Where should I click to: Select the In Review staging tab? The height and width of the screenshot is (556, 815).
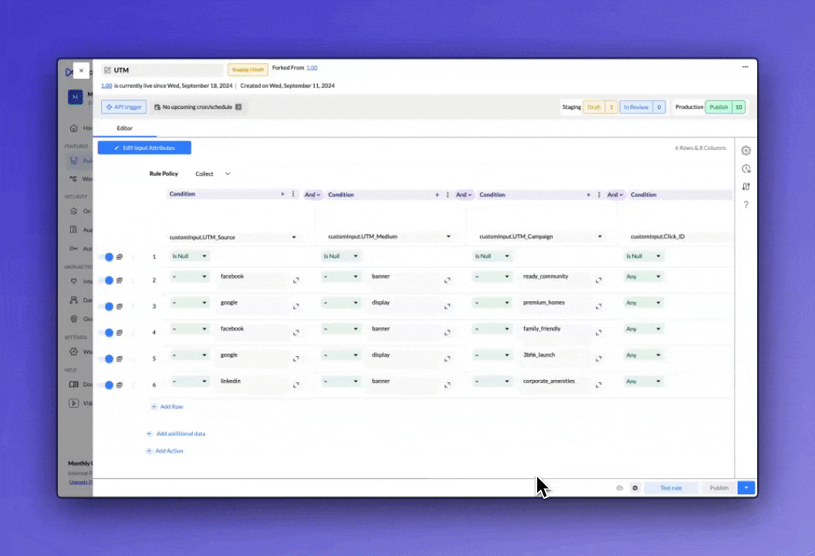point(637,107)
